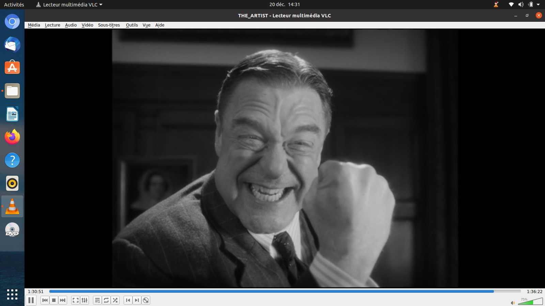Image resolution: width=545 pixels, height=306 pixels.
Task: Skip to next DVD chapter
Action: (137, 300)
